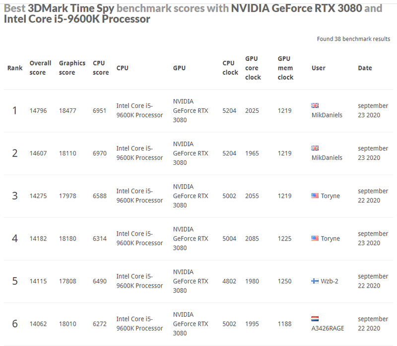
Task: Open MikDaniels profile in rank 1 row
Action: coord(327,115)
